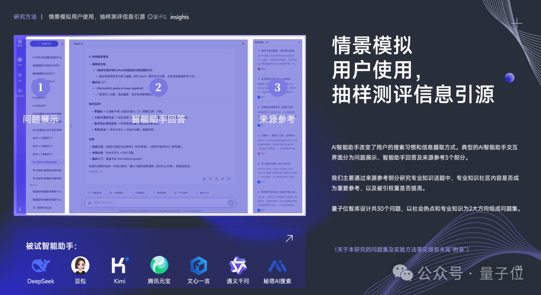Turn on 代码模式
The height and width of the screenshot is (295, 541).
[139, 193]
